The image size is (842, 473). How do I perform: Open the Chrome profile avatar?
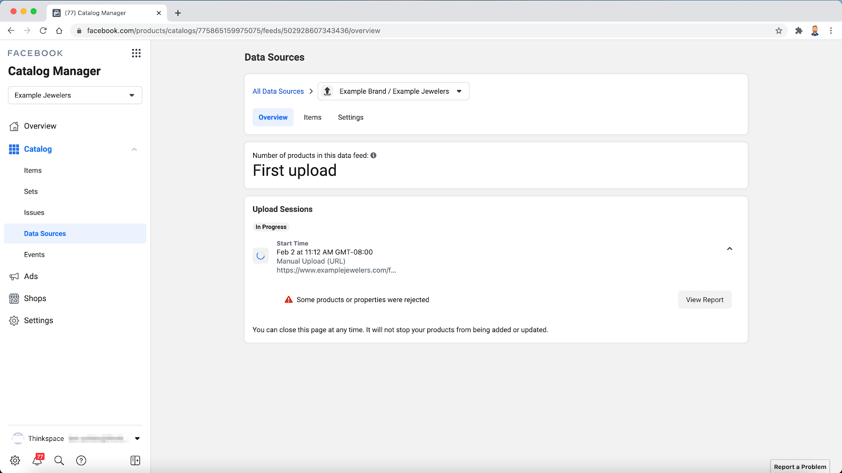pos(815,31)
